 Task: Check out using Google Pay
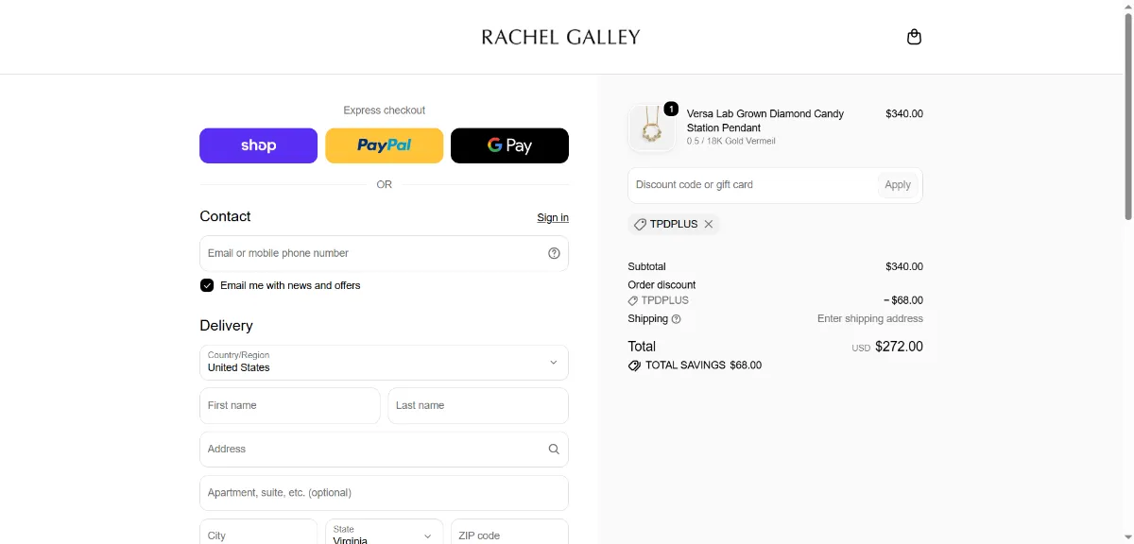(509, 145)
